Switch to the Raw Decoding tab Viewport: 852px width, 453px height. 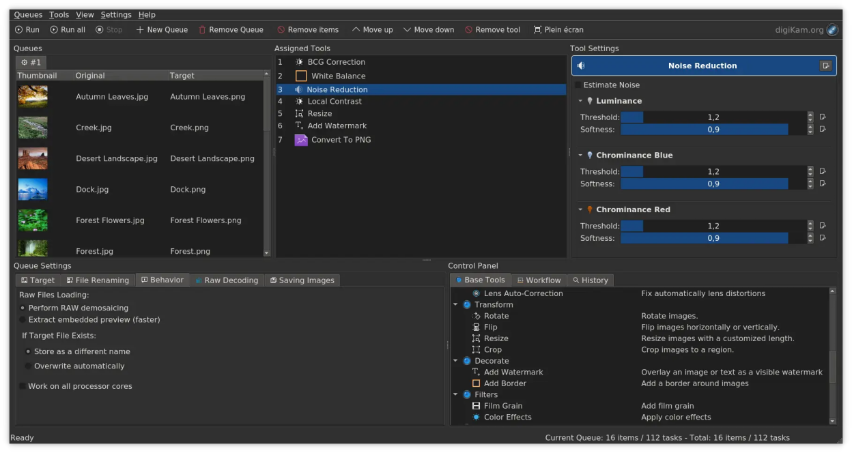pyautogui.click(x=226, y=280)
